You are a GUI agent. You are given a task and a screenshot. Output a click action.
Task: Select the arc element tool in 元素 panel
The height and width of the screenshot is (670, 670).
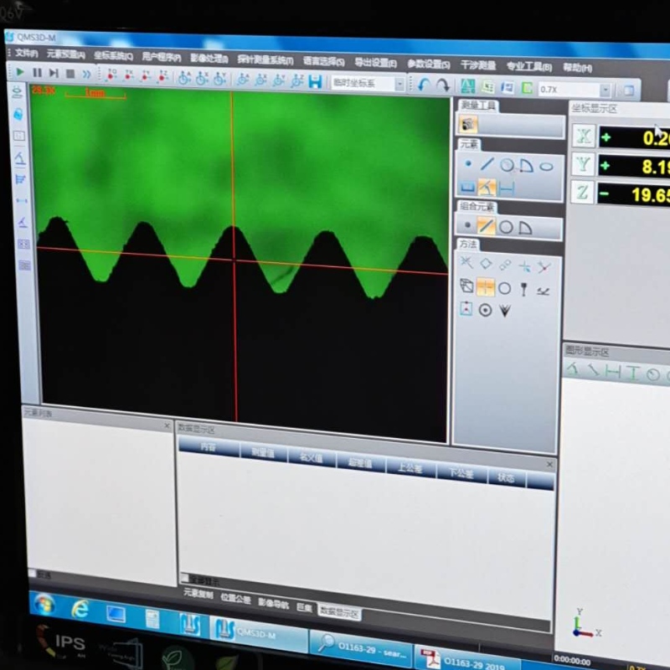point(526,166)
